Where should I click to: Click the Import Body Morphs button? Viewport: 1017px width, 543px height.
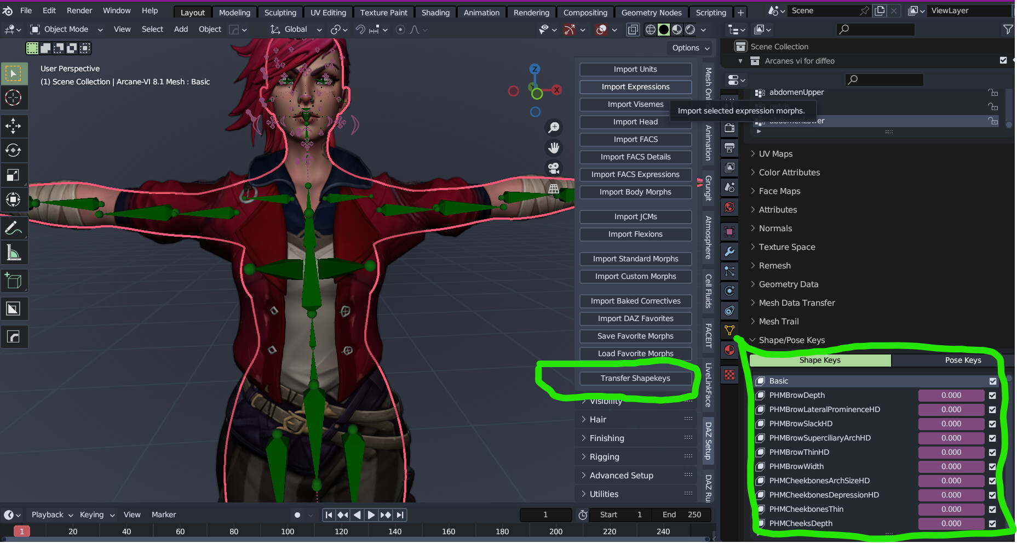(635, 192)
